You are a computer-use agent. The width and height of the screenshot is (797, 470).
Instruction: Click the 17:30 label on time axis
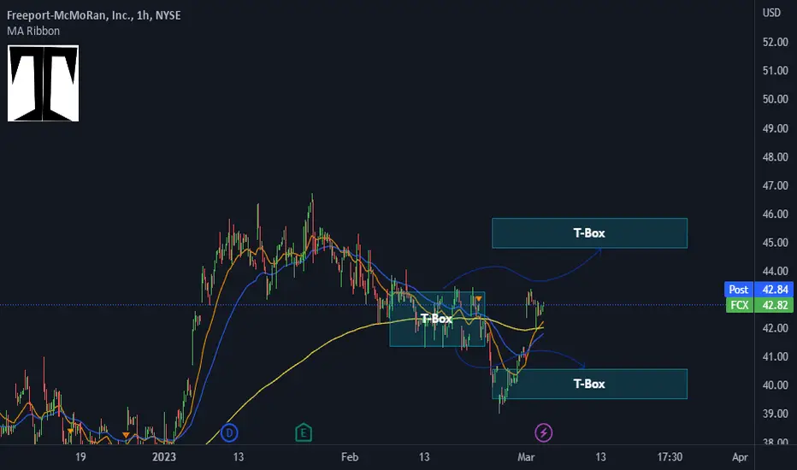click(x=670, y=457)
